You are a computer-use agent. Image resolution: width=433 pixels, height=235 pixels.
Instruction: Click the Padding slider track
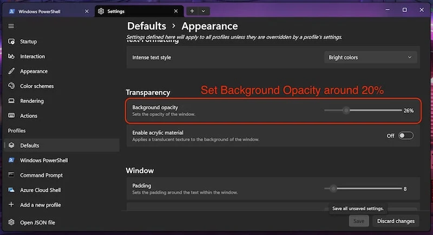click(x=363, y=188)
